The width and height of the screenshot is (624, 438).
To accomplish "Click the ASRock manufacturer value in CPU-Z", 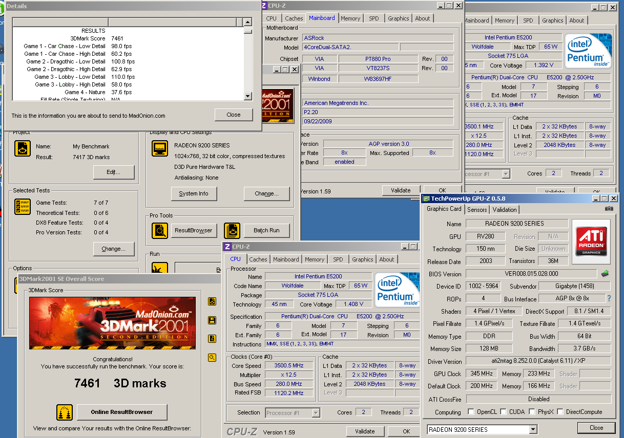I will point(378,38).
